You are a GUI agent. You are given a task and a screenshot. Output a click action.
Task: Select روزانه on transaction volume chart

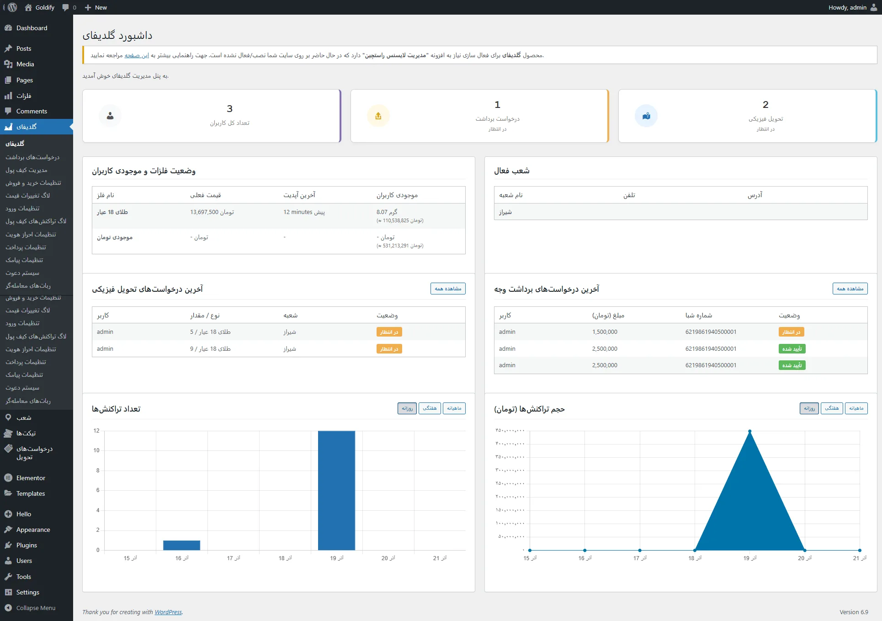(x=809, y=408)
